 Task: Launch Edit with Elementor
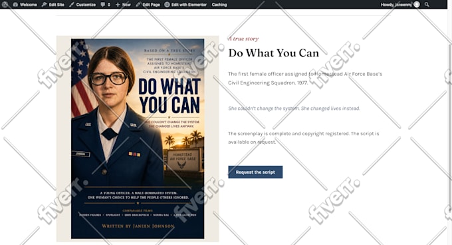(x=185, y=5)
